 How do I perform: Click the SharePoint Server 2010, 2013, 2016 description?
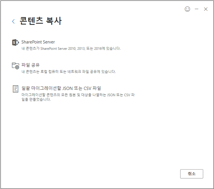pyautogui.click(x=71, y=48)
